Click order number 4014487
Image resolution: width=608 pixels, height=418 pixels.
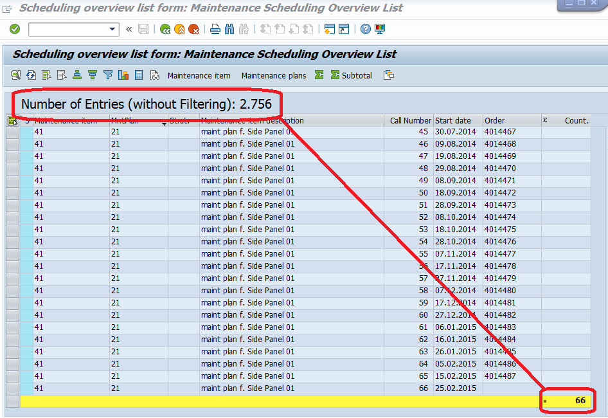point(500,376)
